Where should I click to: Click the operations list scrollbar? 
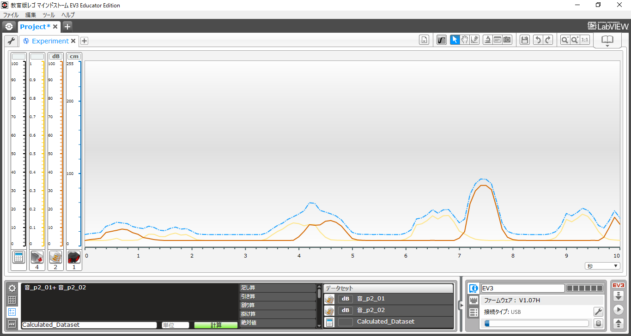pyautogui.click(x=319, y=306)
